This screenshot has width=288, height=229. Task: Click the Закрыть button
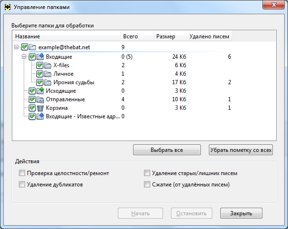(x=241, y=213)
